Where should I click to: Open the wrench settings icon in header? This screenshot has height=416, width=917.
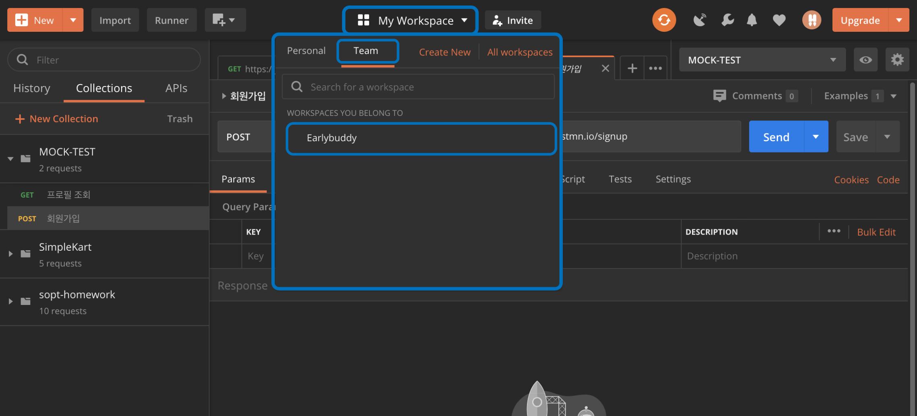tap(727, 20)
